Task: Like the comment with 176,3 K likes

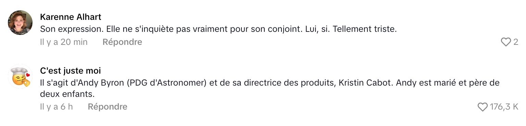Action: tap(482, 107)
